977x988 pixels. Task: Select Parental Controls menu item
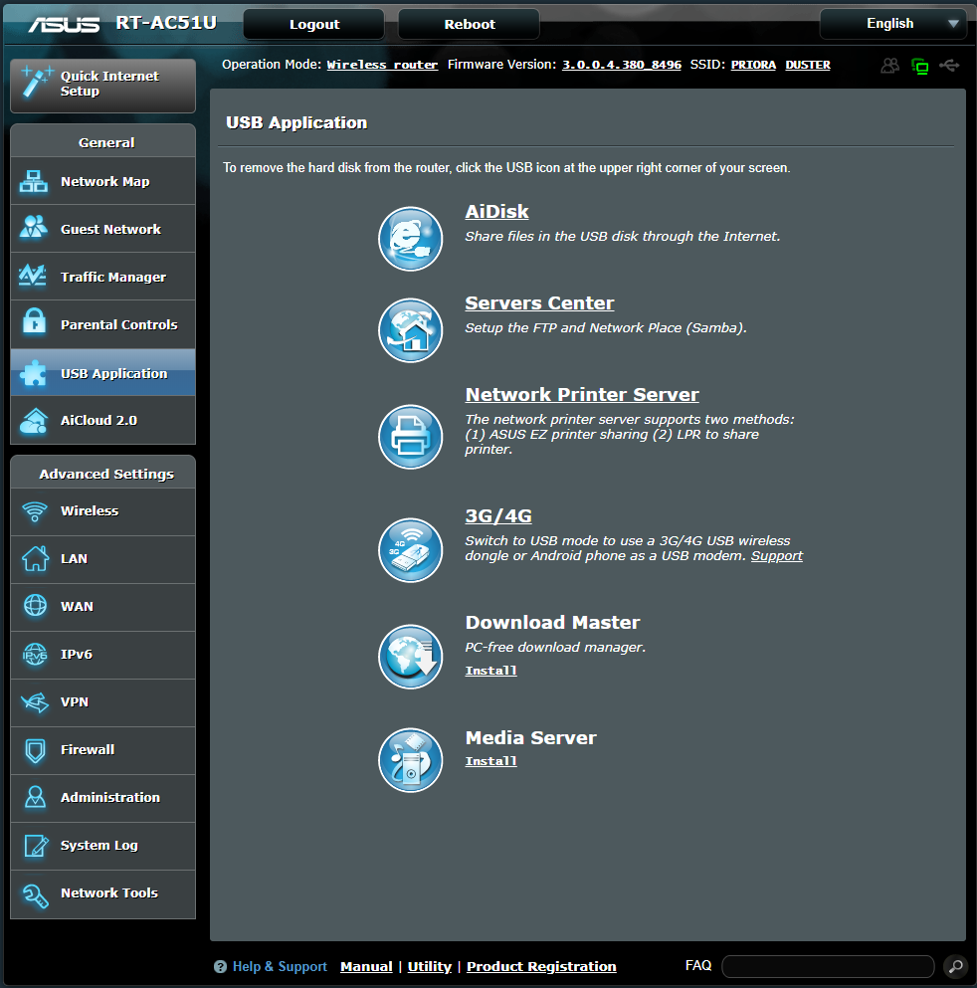(x=102, y=325)
